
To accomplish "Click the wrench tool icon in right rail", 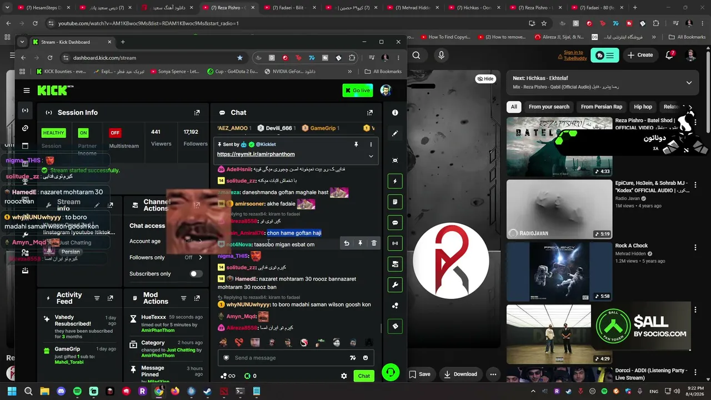I will (395, 285).
